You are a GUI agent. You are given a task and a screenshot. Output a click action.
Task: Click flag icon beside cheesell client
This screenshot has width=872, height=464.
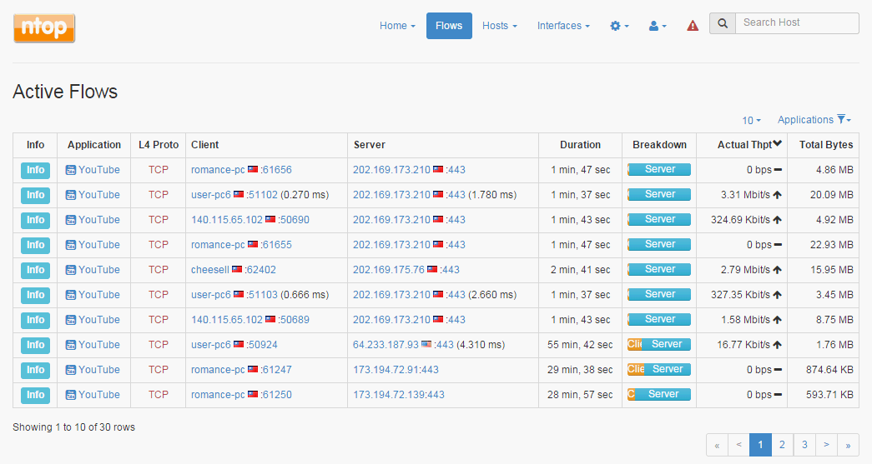click(x=237, y=269)
